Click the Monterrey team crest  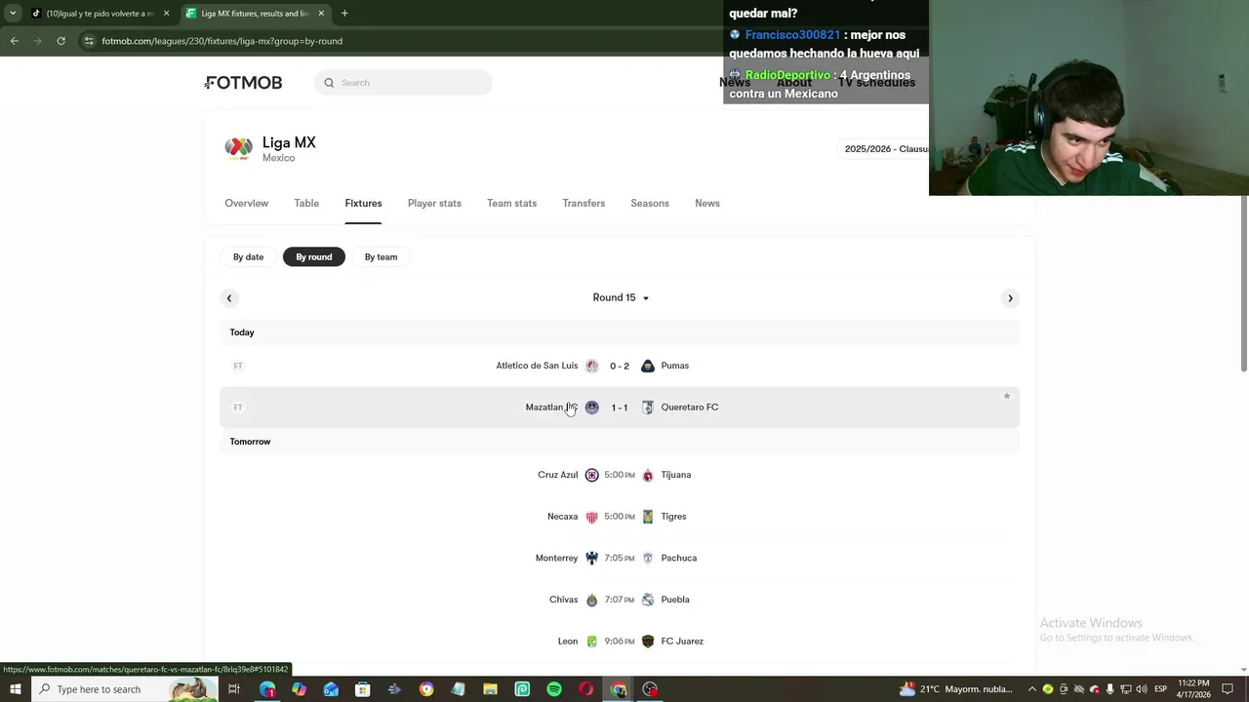[x=591, y=558]
